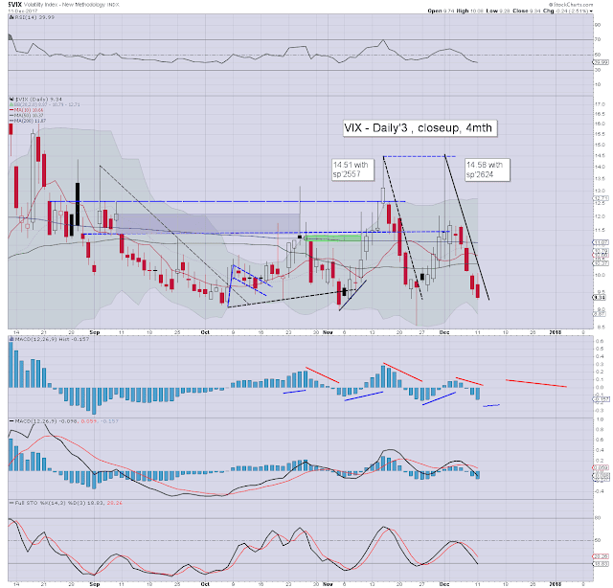613x588 pixels.
Task: Click the 17.0 price axis label
Action: pyautogui.click(x=600, y=104)
